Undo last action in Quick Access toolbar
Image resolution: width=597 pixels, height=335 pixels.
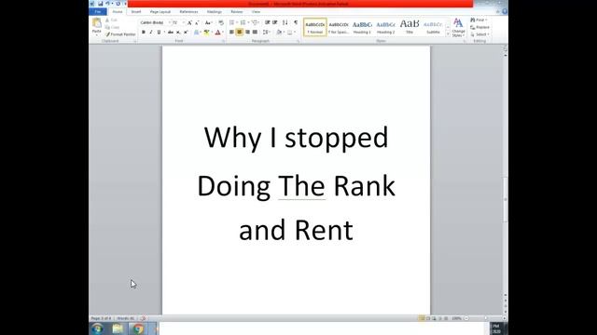click(108, 4)
